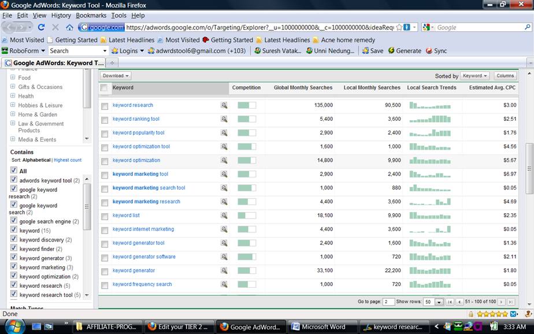Viewport: 534px width, 334px height.
Task: Go to next results page arrow
Action: (501, 302)
